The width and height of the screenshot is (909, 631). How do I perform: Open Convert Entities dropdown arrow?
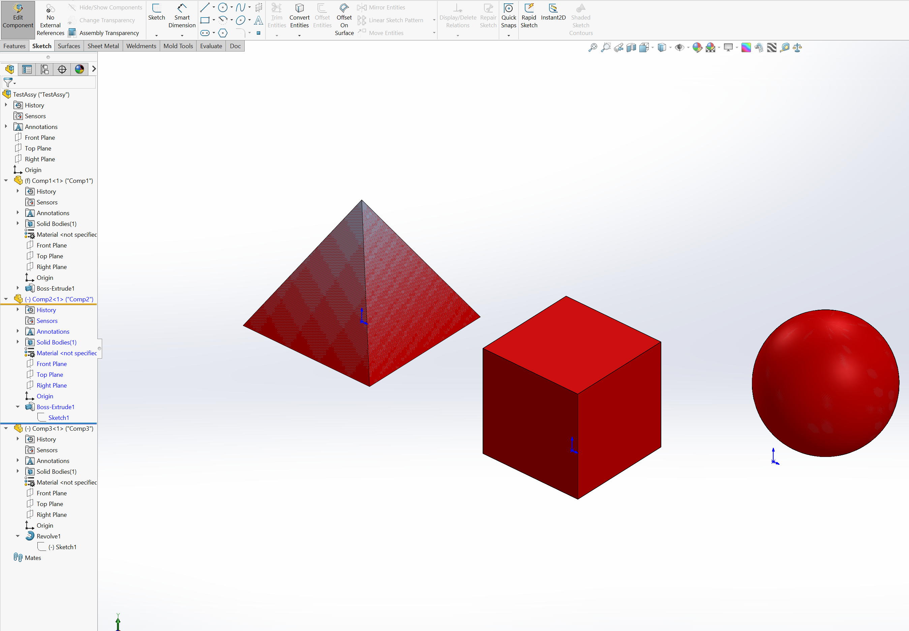299,36
